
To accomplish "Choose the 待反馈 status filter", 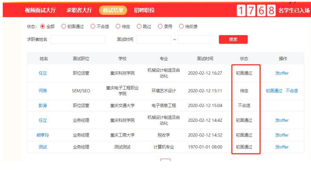I will [x=181, y=27].
